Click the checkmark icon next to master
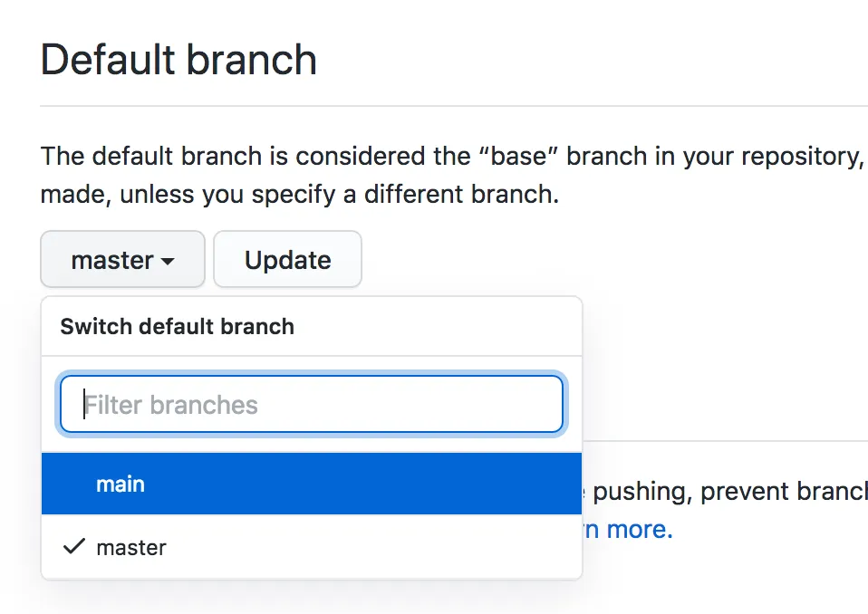Image resolution: width=868 pixels, height=614 pixels. click(74, 546)
